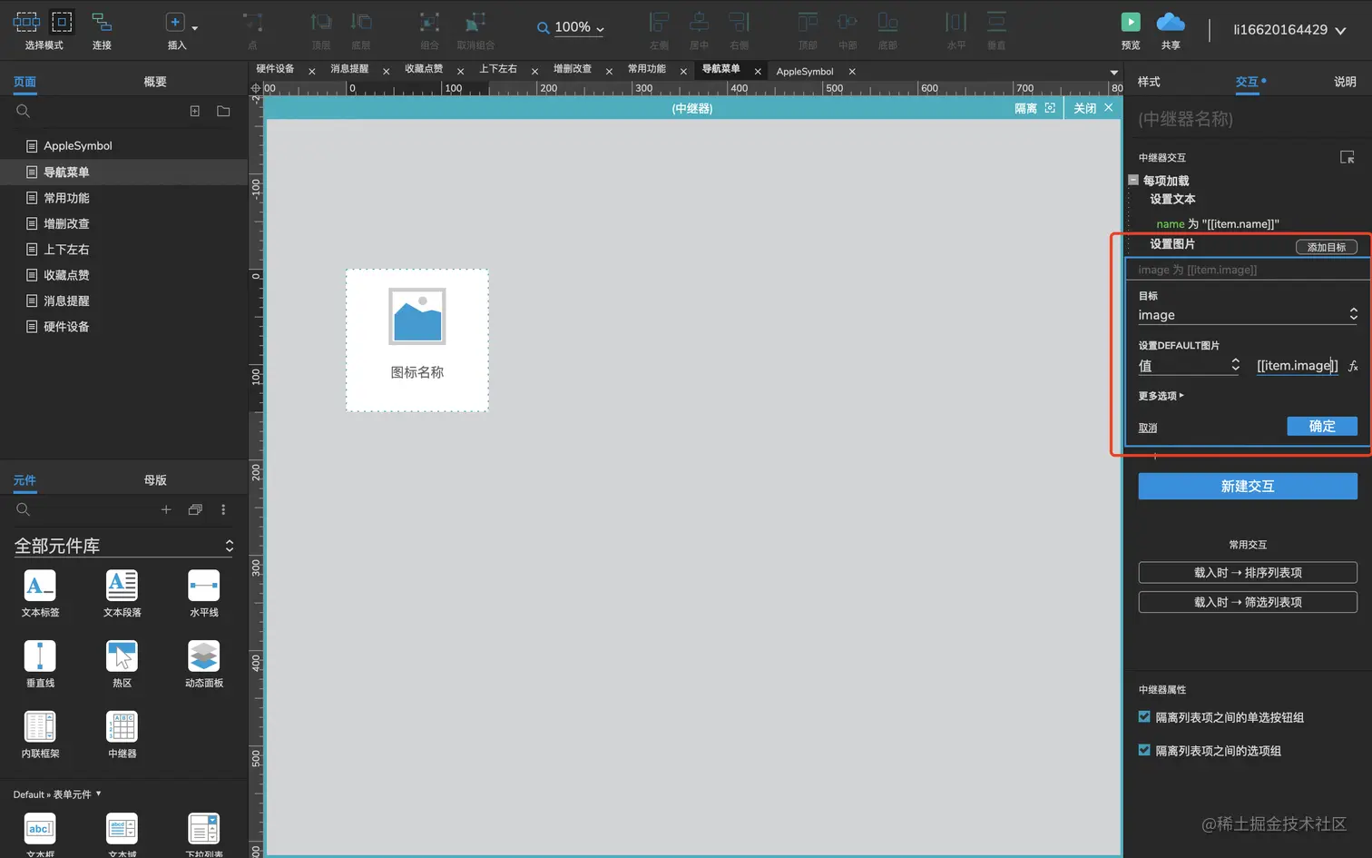1372x858 pixels.
Task: Click the 取消组合 ungroup icon
Action: [x=475, y=22]
